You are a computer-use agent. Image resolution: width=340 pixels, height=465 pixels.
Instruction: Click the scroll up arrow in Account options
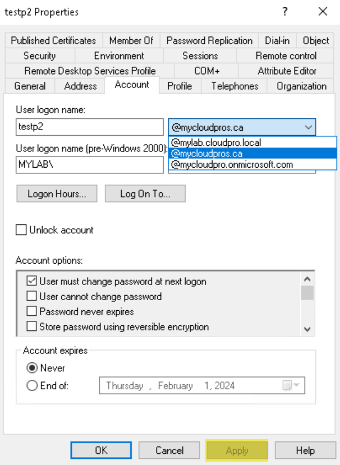(x=307, y=279)
